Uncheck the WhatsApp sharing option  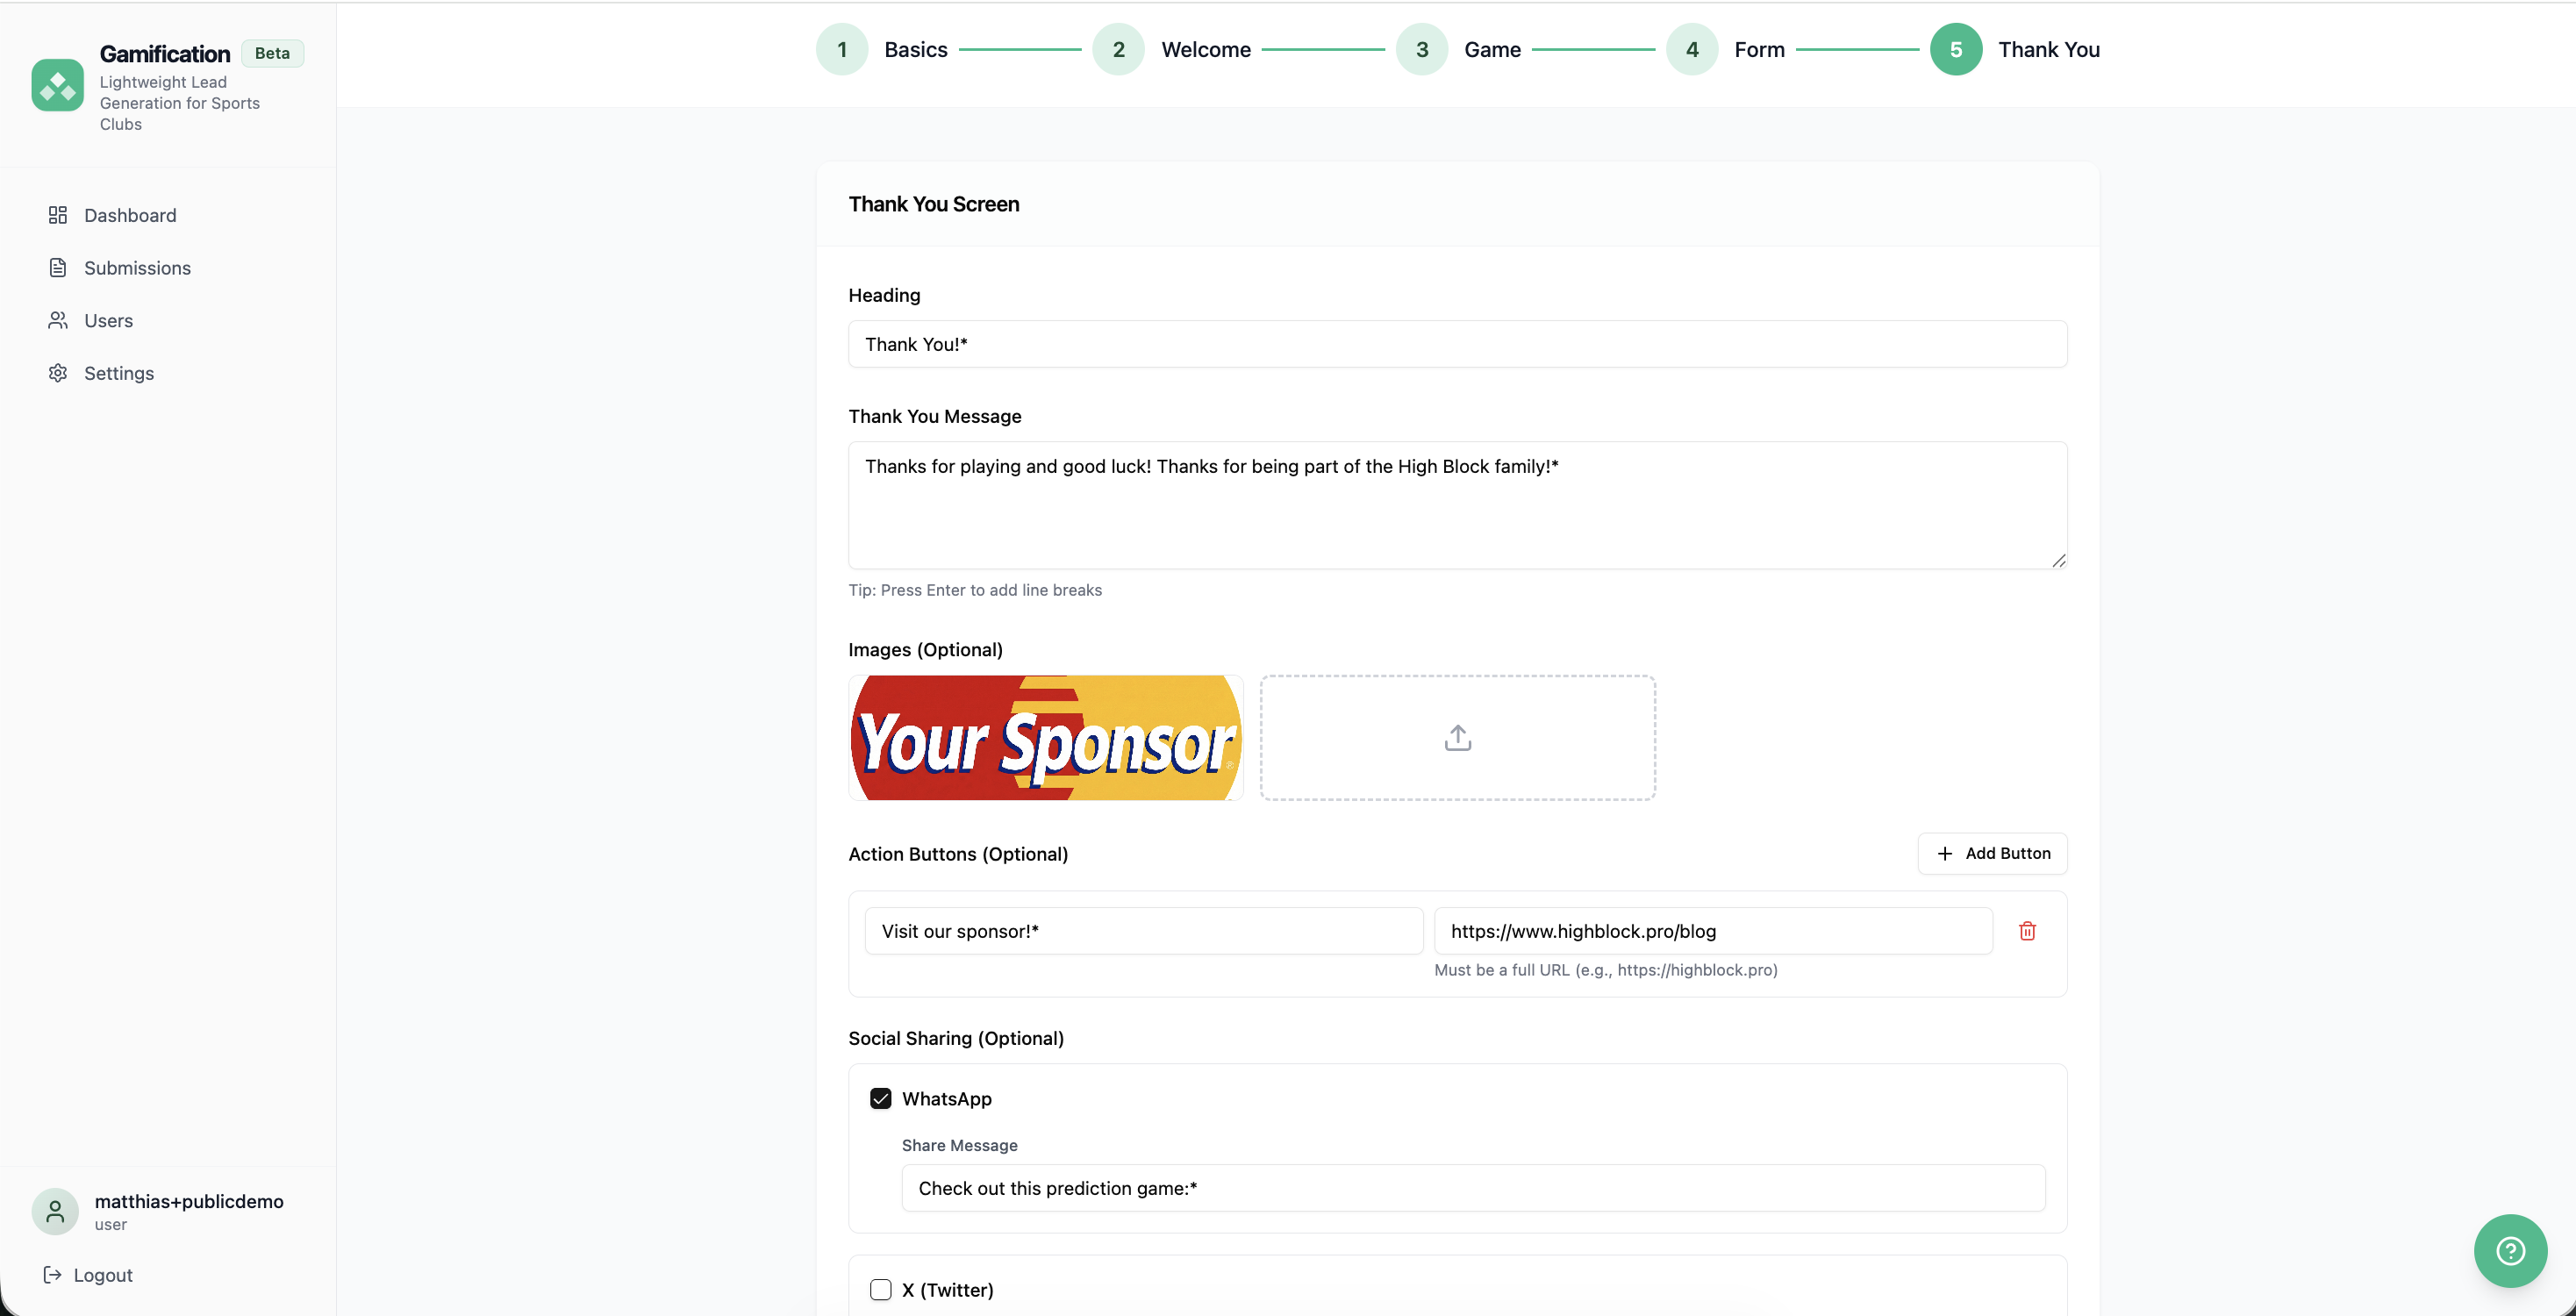(880, 1097)
